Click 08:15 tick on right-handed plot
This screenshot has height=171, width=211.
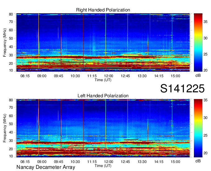(25, 76)
